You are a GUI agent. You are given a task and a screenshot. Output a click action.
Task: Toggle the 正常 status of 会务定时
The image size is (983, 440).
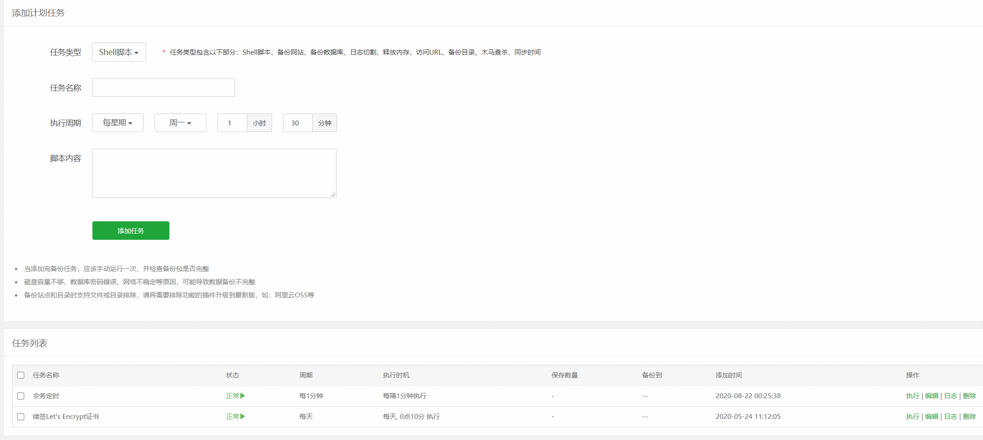(x=235, y=396)
